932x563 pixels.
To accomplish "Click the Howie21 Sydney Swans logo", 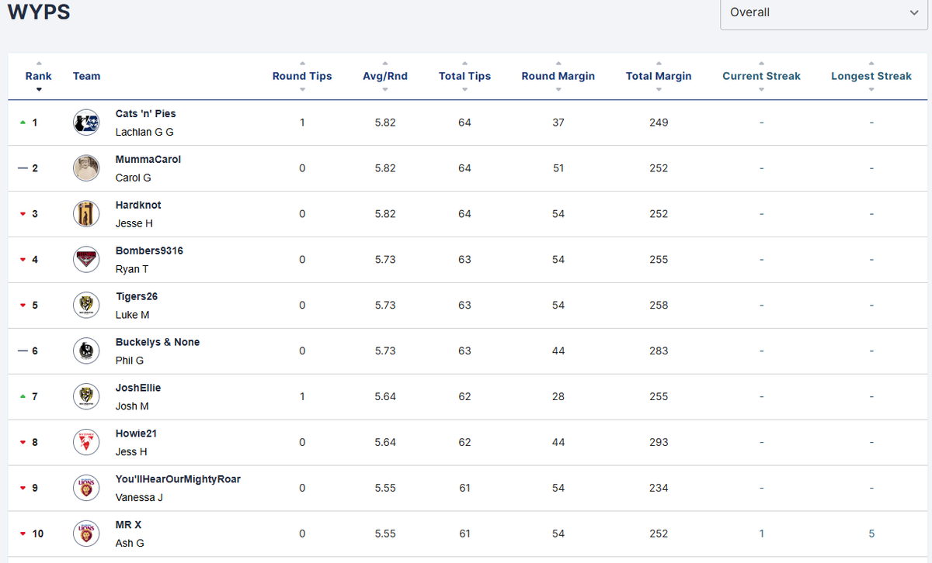I will tap(86, 443).
